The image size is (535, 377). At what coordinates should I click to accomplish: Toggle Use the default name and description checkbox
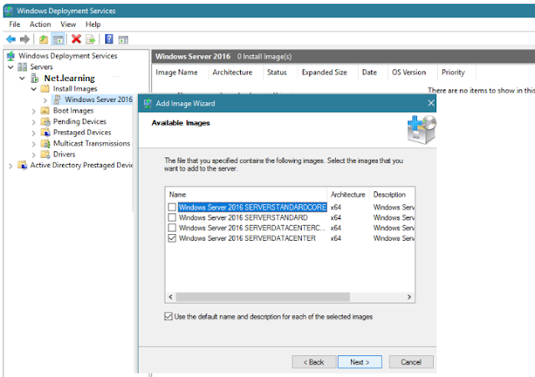168,317
